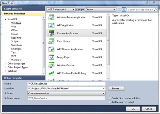Click the Class Library template name

pyautogui.click(x=63, y=41)
